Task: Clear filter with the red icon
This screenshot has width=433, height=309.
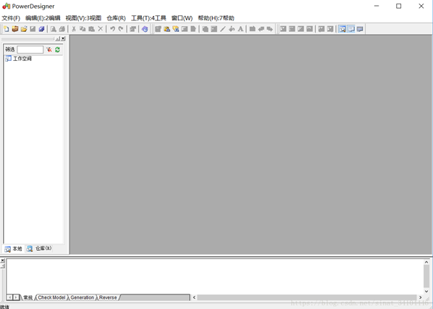Action: coord(49,49)
